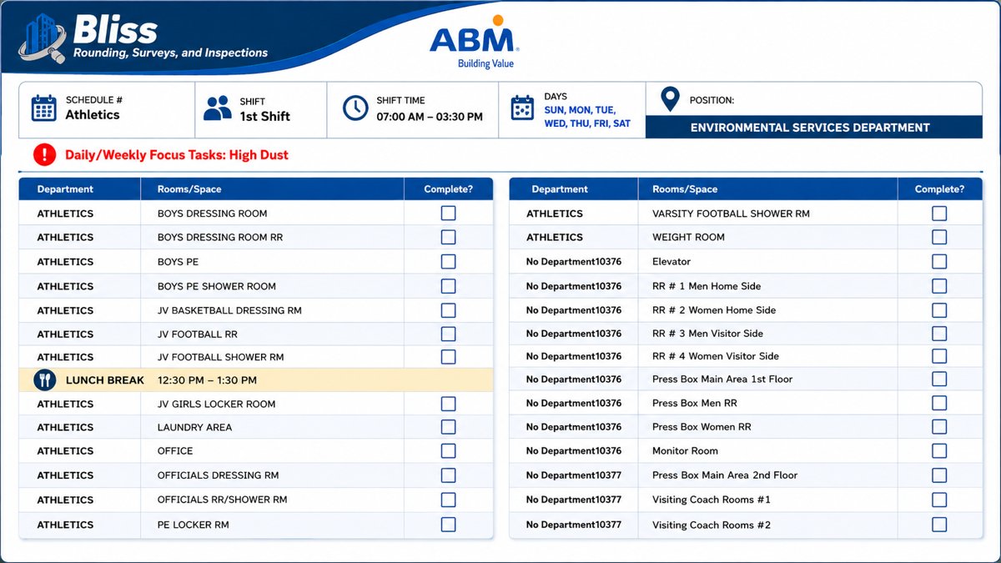This screenshot has height=563, width=1001.
Task: Click the BOYS DRESSING ROOM room name
Action: (x=213, y=214)
